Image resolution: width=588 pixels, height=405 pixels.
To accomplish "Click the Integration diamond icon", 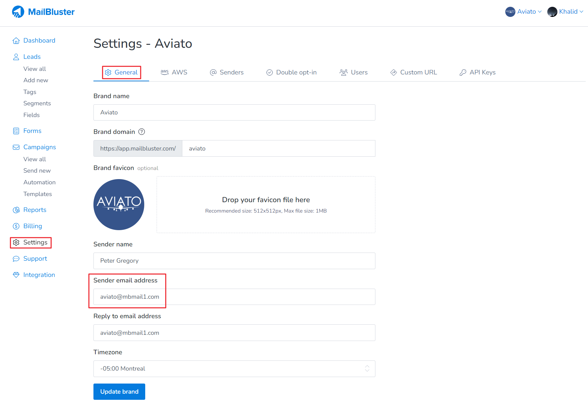I will (16, 275).
